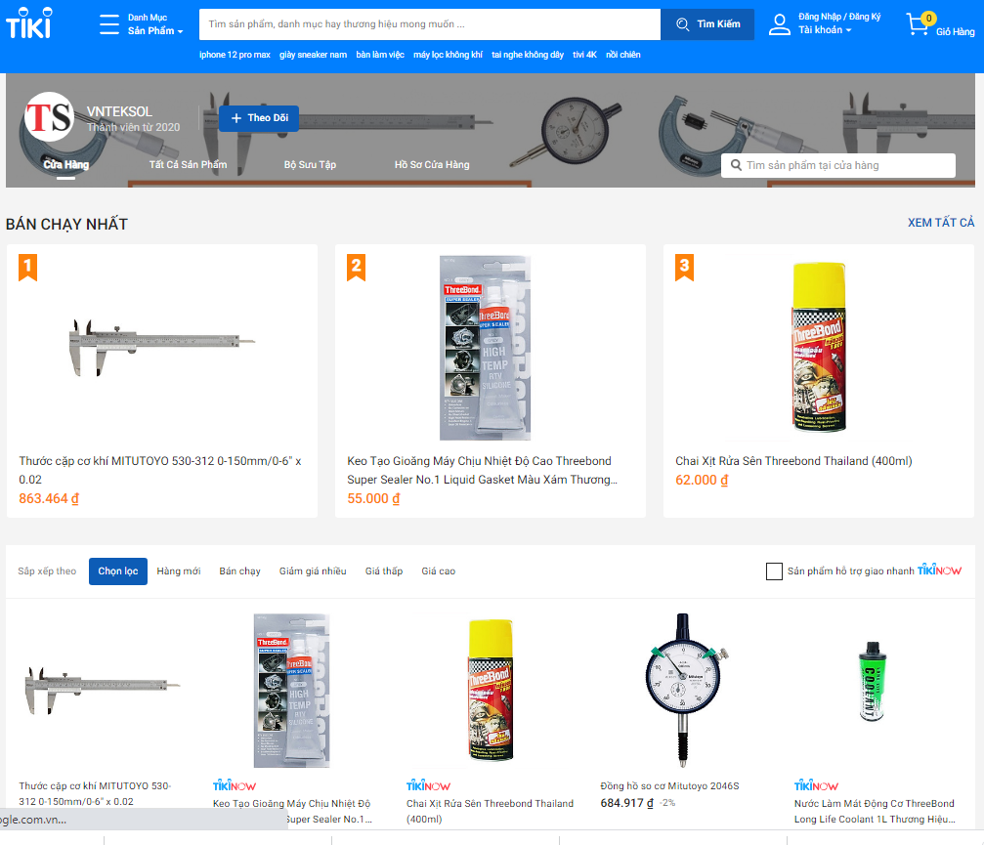
Task: Sort products by Bán chạy
Action: [239, 570]
